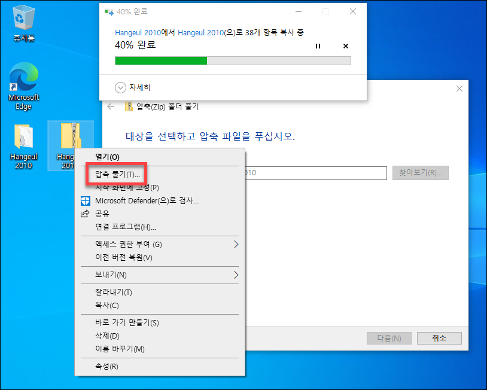The width and height of the screenshot is (487, 390).
Task: Open 속성(R) from the context menu
Action: click(x=160, y=367)
